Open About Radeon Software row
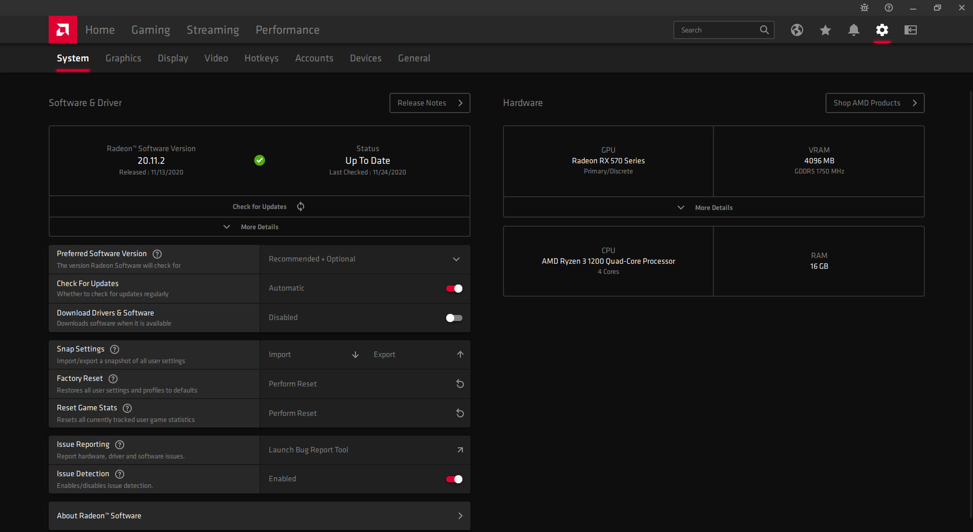The width and height of the screenshot is (973, 532). point(260,516)
